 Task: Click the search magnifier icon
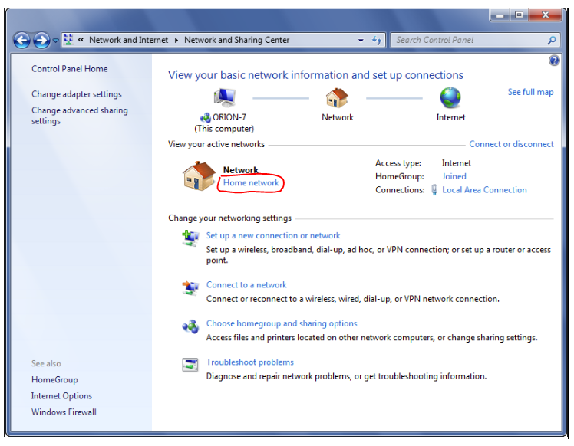pyautogui.click(x=552, y=40)
